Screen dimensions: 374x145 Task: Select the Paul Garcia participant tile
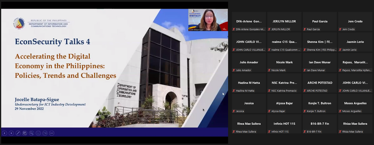point(320,21)
